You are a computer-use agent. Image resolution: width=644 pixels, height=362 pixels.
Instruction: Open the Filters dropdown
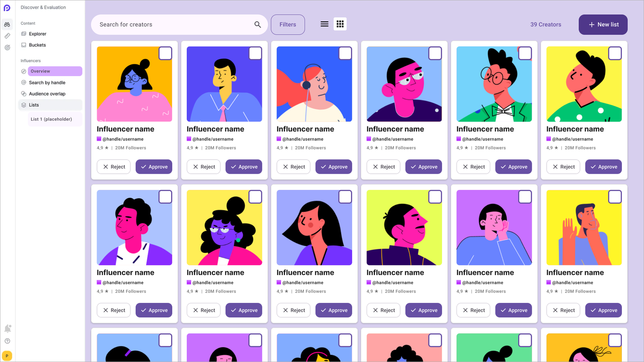point(288,25)
